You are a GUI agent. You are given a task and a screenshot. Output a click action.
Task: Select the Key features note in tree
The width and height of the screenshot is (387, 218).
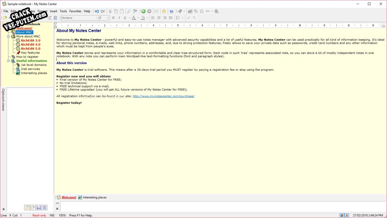(30, 53)
